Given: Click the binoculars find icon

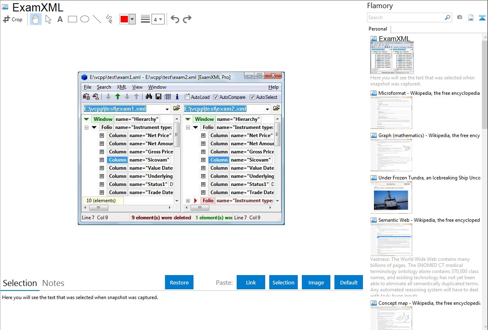Looking at the screenshot, I should (149, 97).
